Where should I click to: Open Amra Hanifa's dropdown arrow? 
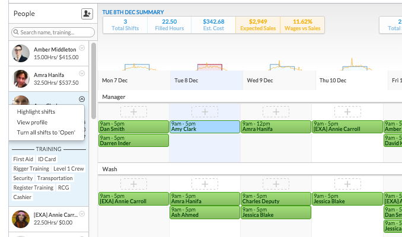pos(82,73)
